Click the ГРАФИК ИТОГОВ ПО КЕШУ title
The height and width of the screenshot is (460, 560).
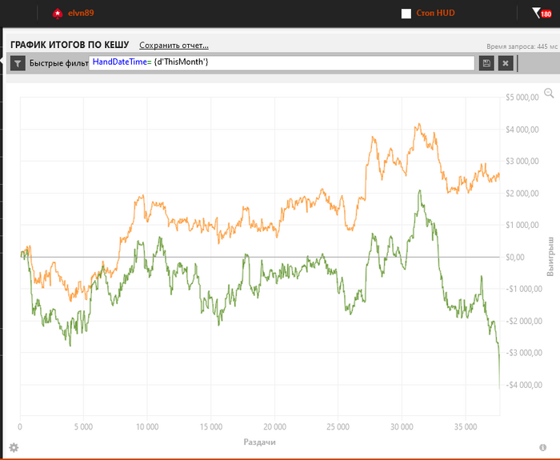70,45
